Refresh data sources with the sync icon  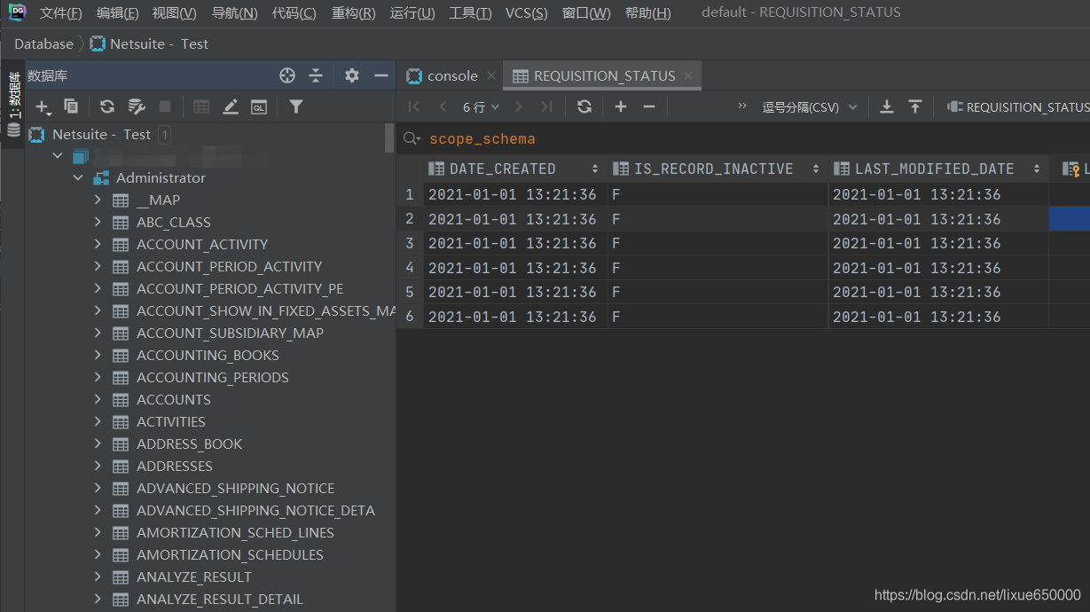106,106
